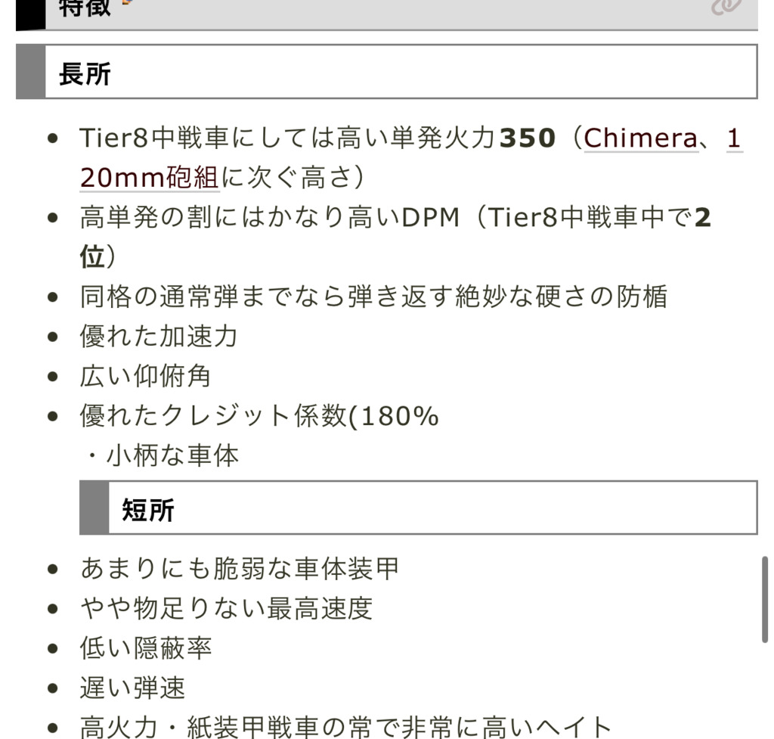Click the あまりにも脆弱な車体装甲 item

click(x=240, y=568)
